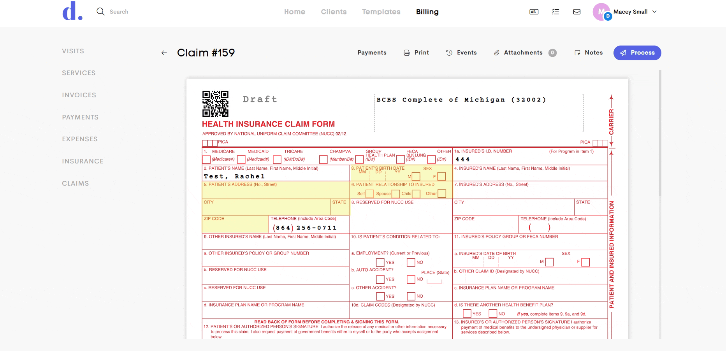This screenshot has width=726, height=351.
Task: Click the Claim #159 heading
Action: point(206,53)
